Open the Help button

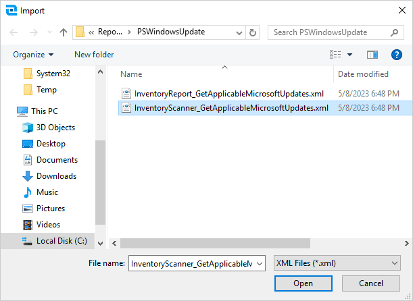point(397,55)
